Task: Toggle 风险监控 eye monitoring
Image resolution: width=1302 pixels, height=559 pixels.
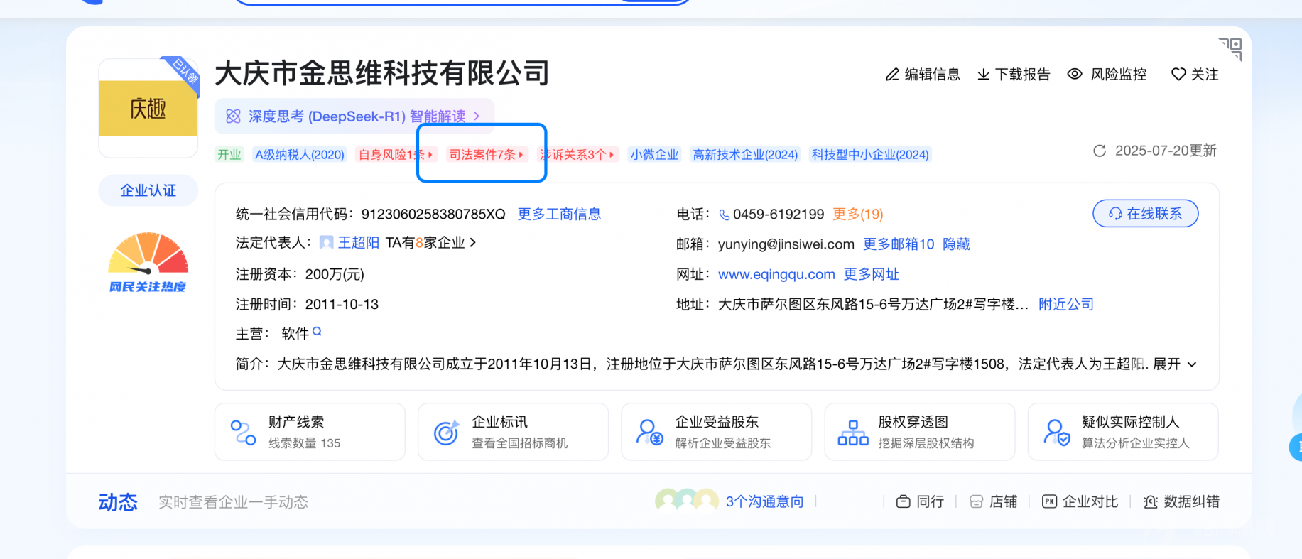Action: 1075,75
